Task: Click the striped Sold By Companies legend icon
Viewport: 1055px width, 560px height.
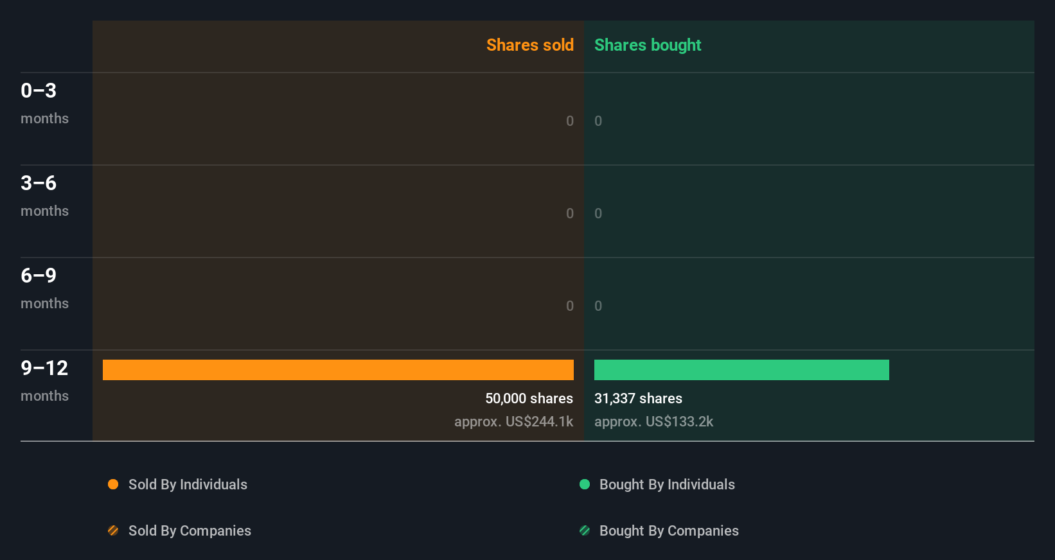Action: click(113, 530)
